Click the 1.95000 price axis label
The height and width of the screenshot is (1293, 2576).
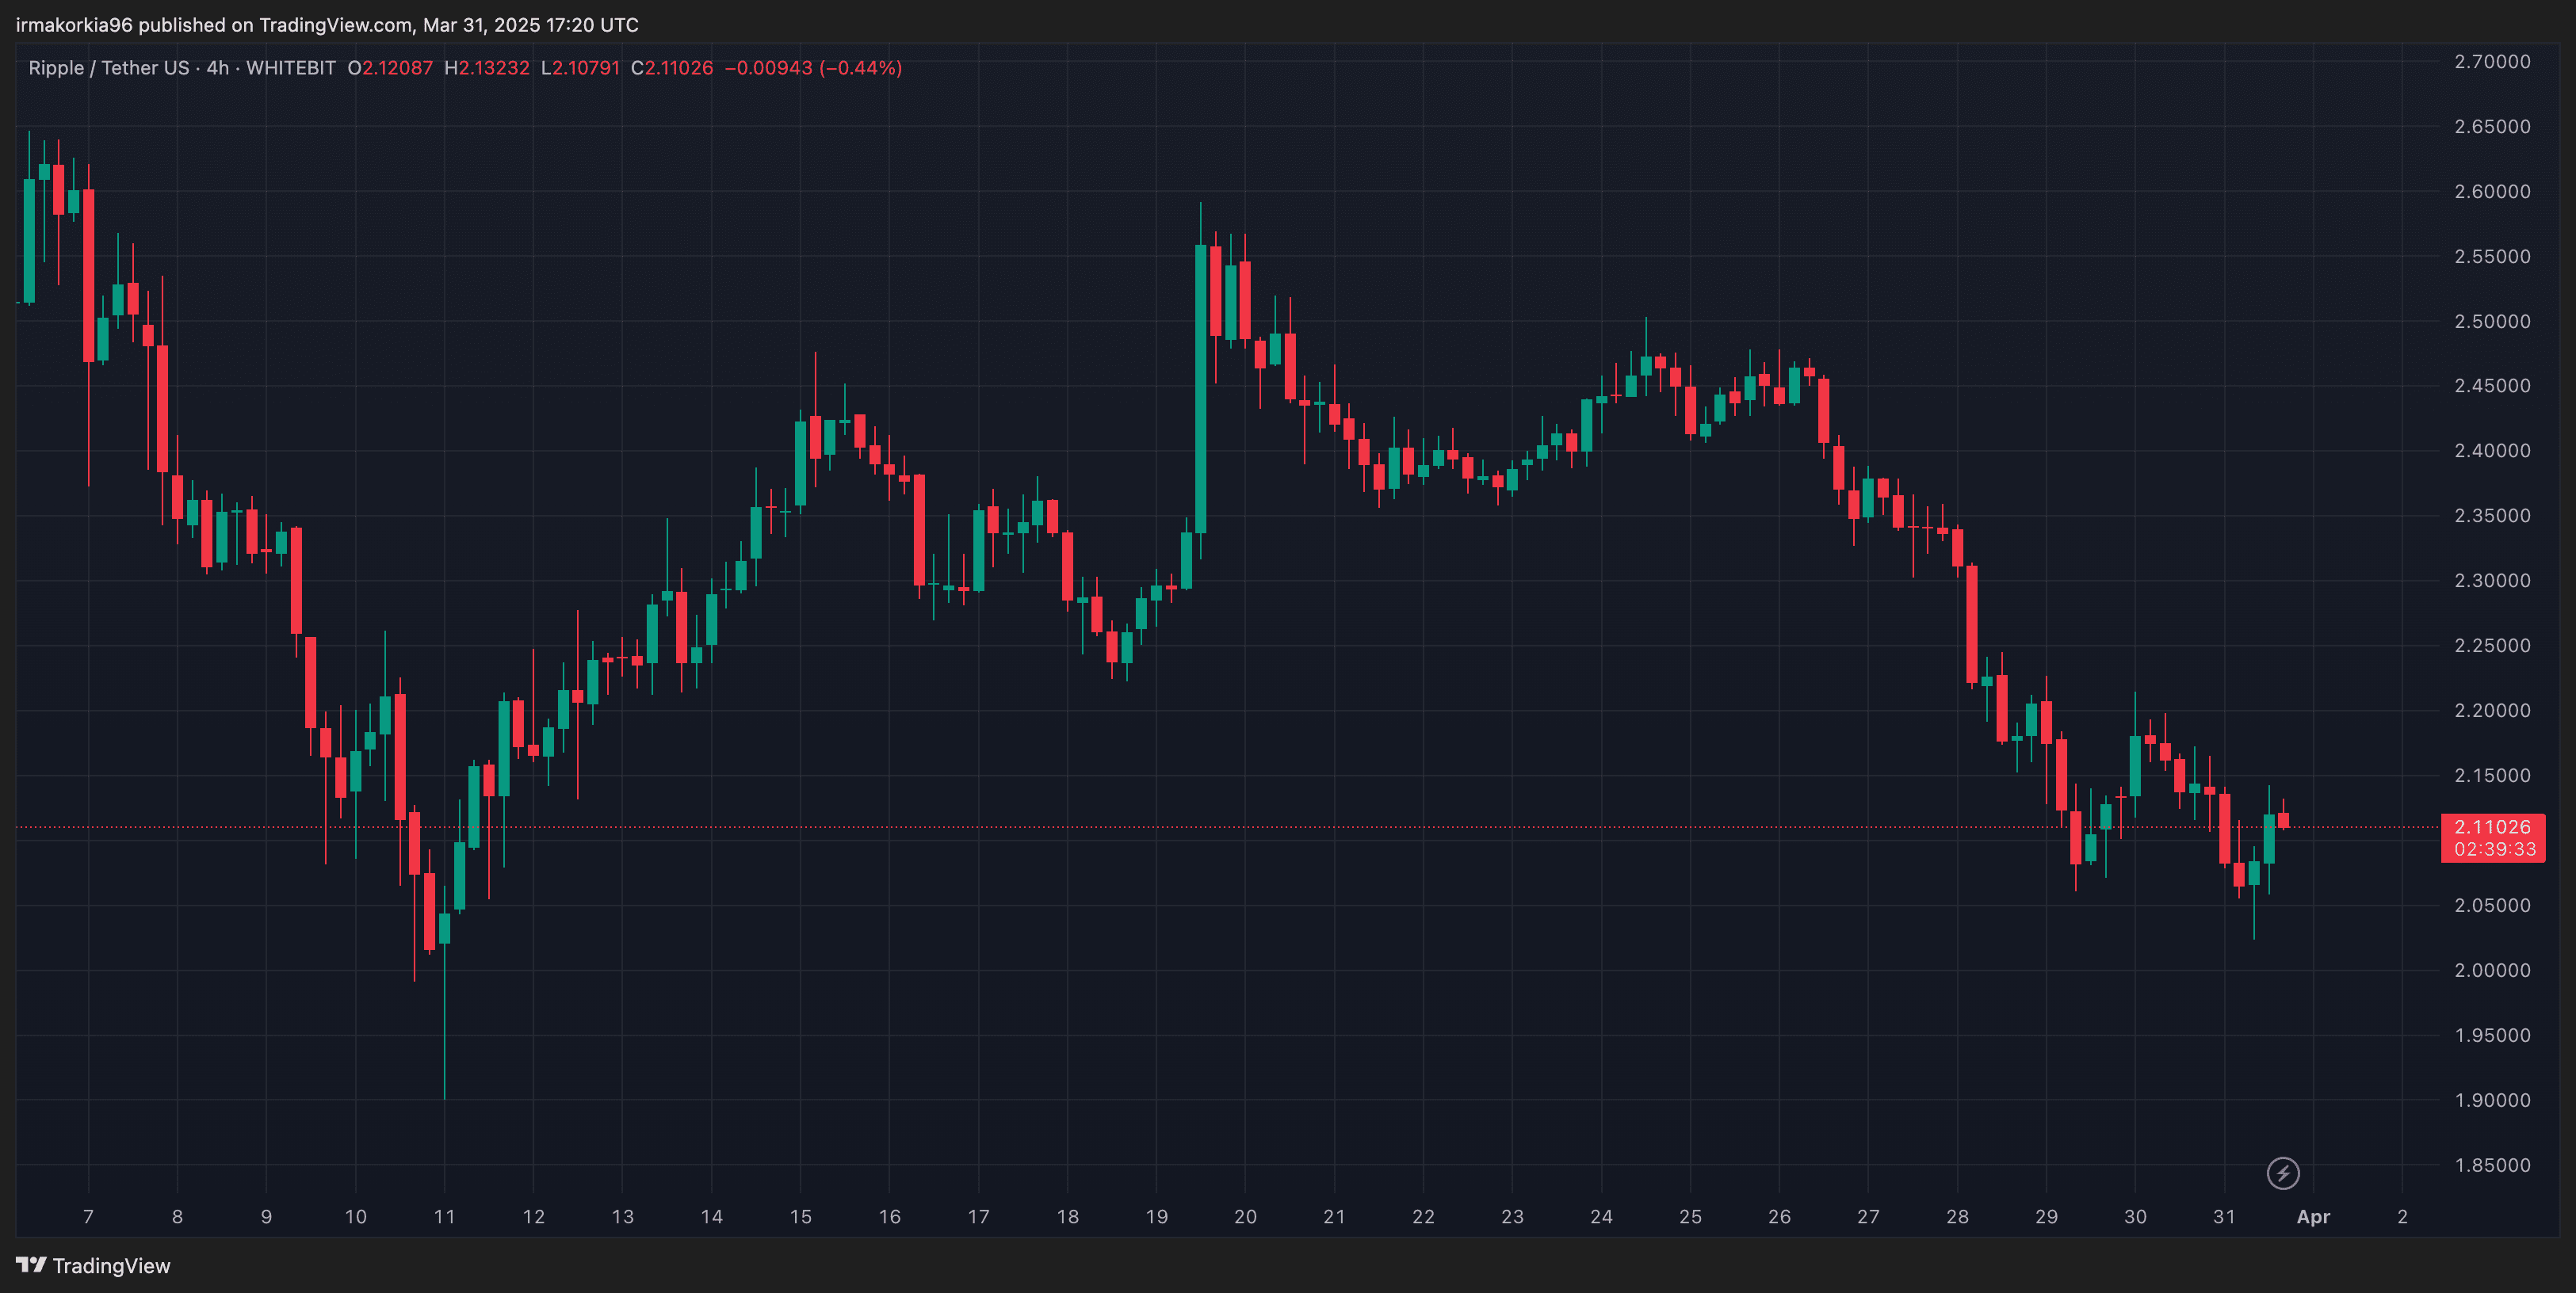click(x=2492, y=1036)
